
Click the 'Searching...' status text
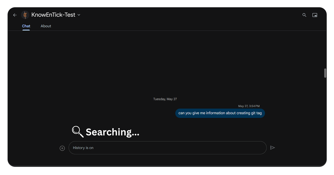(113, 132)
